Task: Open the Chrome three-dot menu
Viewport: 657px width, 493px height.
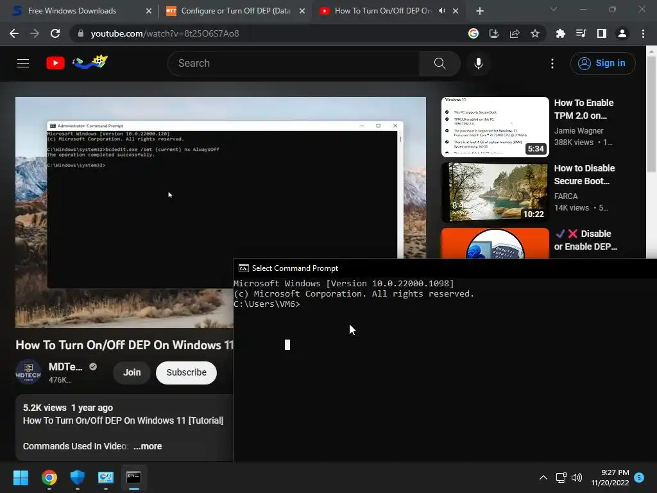Action: (x=643, y=33)
